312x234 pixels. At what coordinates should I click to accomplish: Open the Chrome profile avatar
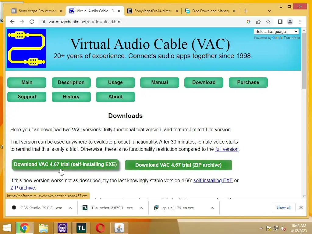pyautogui.click(x=290, y=22)
